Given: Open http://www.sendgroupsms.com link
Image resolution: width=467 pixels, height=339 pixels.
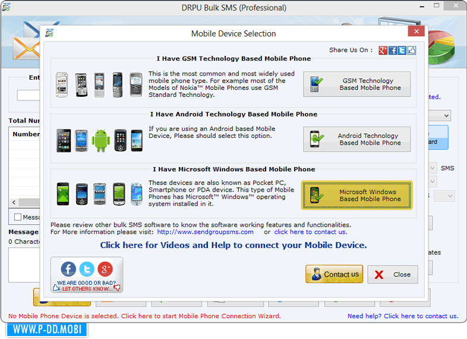Looking at the screenshot, I should 205,232.
